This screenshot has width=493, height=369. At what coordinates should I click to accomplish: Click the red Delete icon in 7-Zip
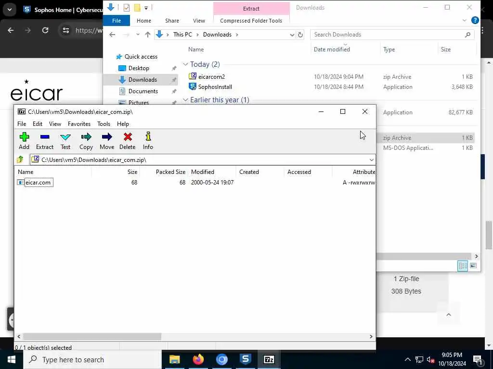coord(127,141)
